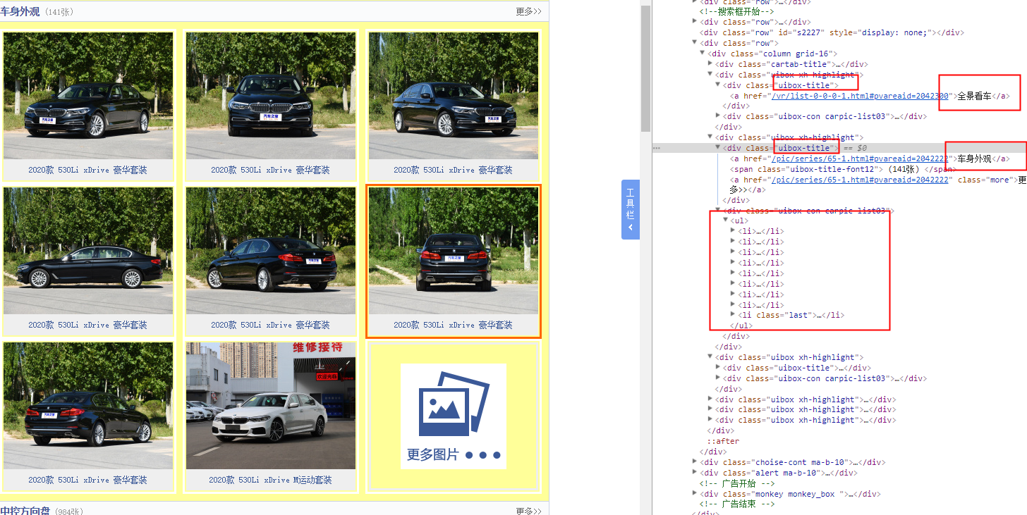Open the side profile photo of the black BMW
Screen dimensions: 1027x515
click(x=88, y=251)
